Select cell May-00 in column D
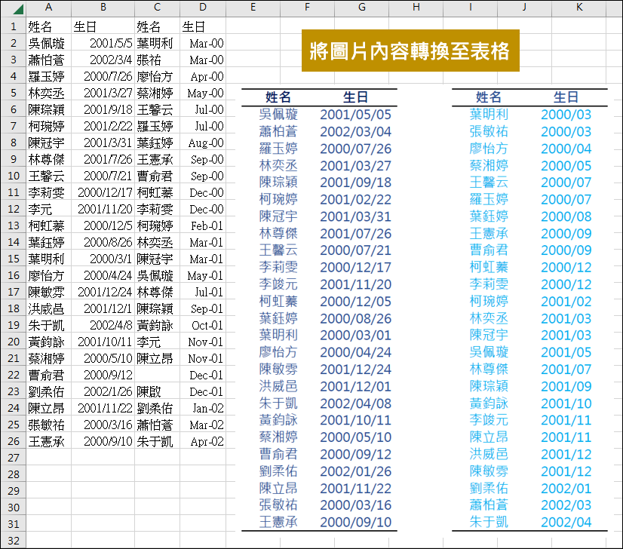 (x=203, y=93)
